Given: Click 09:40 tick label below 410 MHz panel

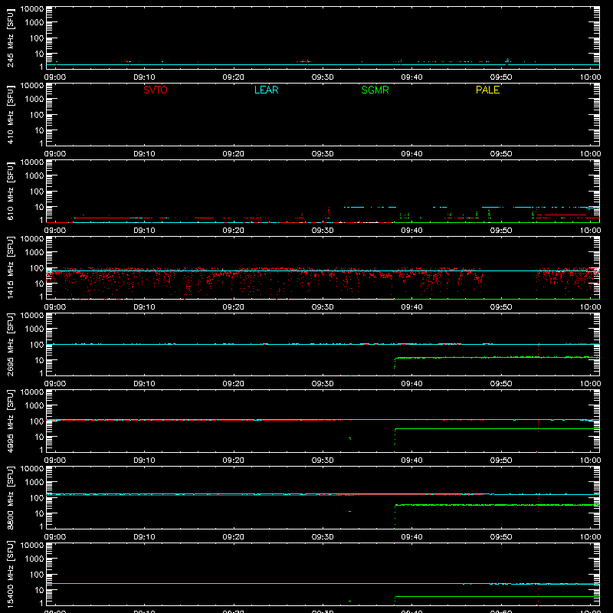Looking at the screenshot, I should 411,154.
